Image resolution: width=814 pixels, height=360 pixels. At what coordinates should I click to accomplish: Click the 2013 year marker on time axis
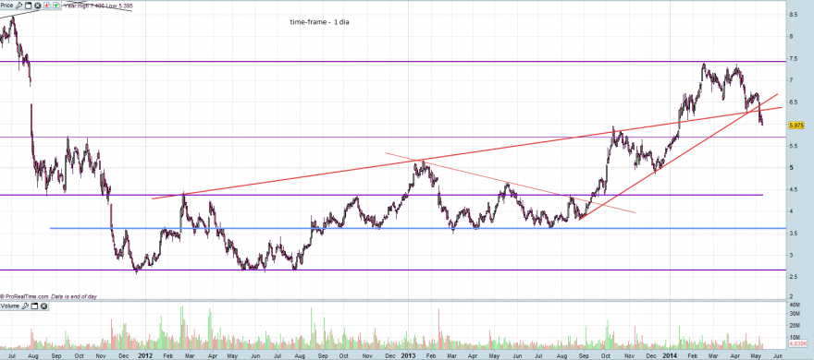409,356
